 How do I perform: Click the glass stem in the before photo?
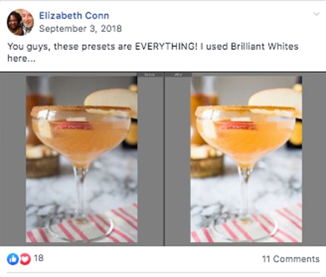pyautogui.click(x=81, y=192)
